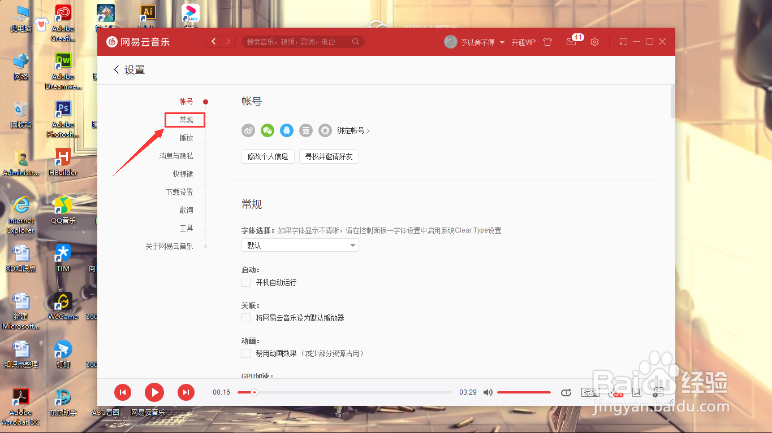
Task: Open QQ音乐 desktop shortcut
Action: [x=63, y=211]
